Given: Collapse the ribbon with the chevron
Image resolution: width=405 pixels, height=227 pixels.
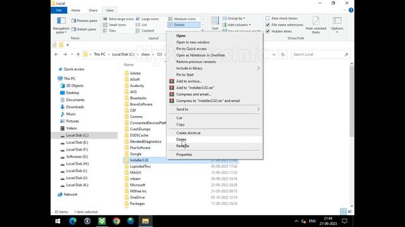Looking at the screenshot, I should pyautogui.click(x=344, y=10).
